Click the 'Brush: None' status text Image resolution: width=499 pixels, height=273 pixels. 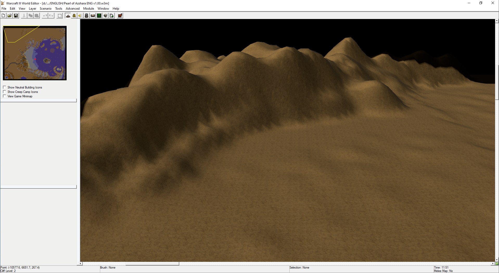click(108, 268)
